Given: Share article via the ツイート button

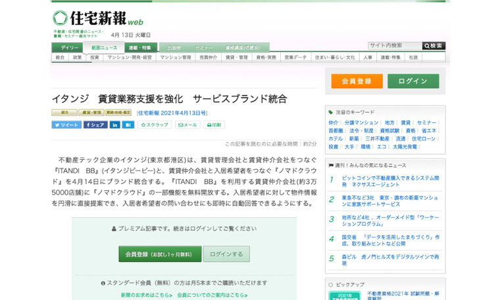Looking at the screenshot, I should [x=66, y=124].
